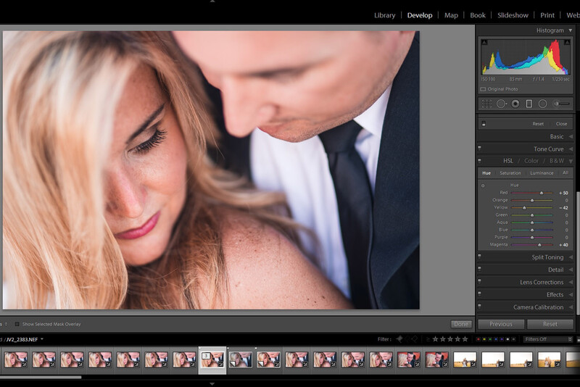580x387 pixels.
Task: Open the Saturation tab in HSL
Action: [510, 173]
